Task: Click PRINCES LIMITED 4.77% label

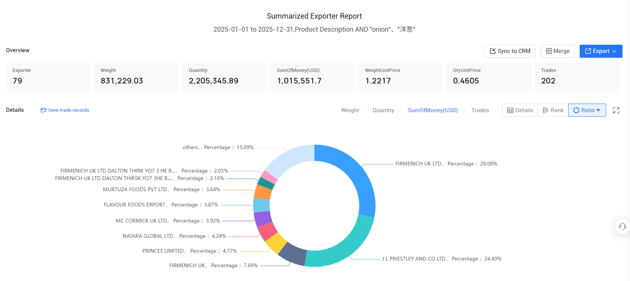Action: [190, 251]
